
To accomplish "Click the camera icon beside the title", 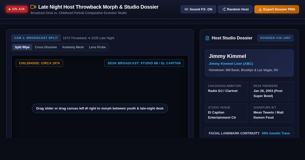I will click(33, 7).
